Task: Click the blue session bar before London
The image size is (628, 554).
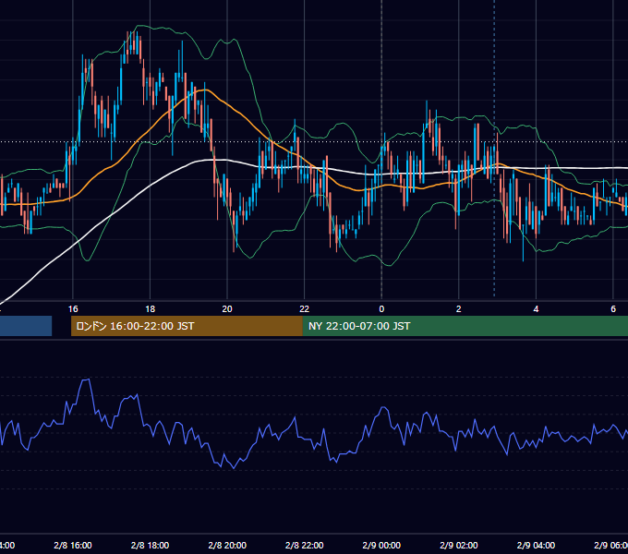Action: pyautogui.click(x=26, y=326)
